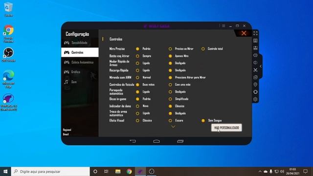Click the rotate screen icon in sidebar

pos(255,92)
